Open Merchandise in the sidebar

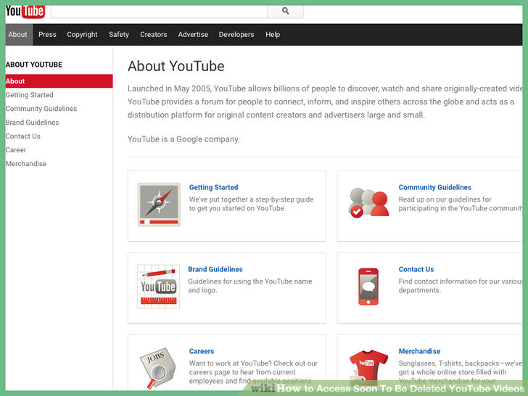pos(26,164)
